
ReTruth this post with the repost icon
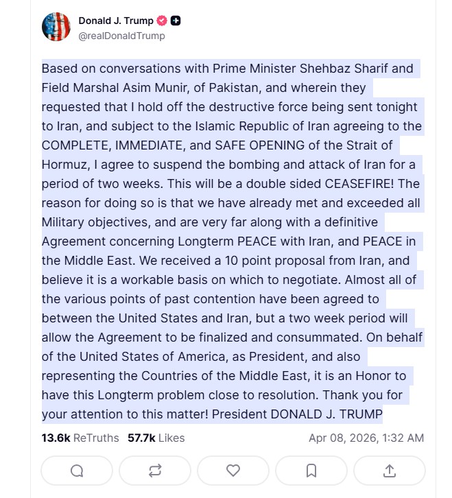[x=155, y=471]
